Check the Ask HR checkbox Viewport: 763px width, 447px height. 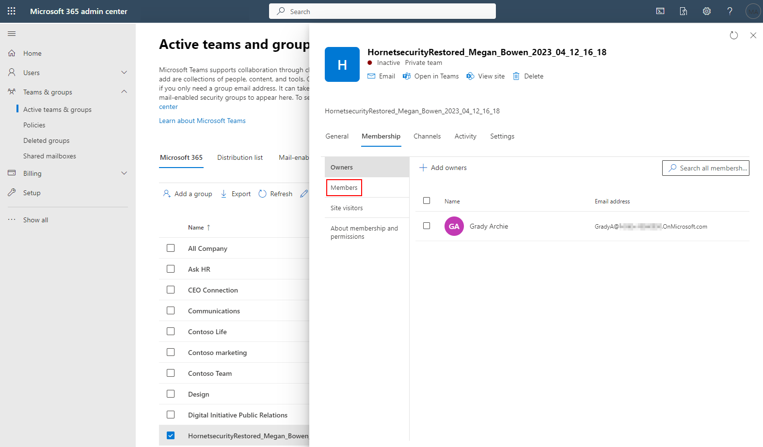pos(171,269)
